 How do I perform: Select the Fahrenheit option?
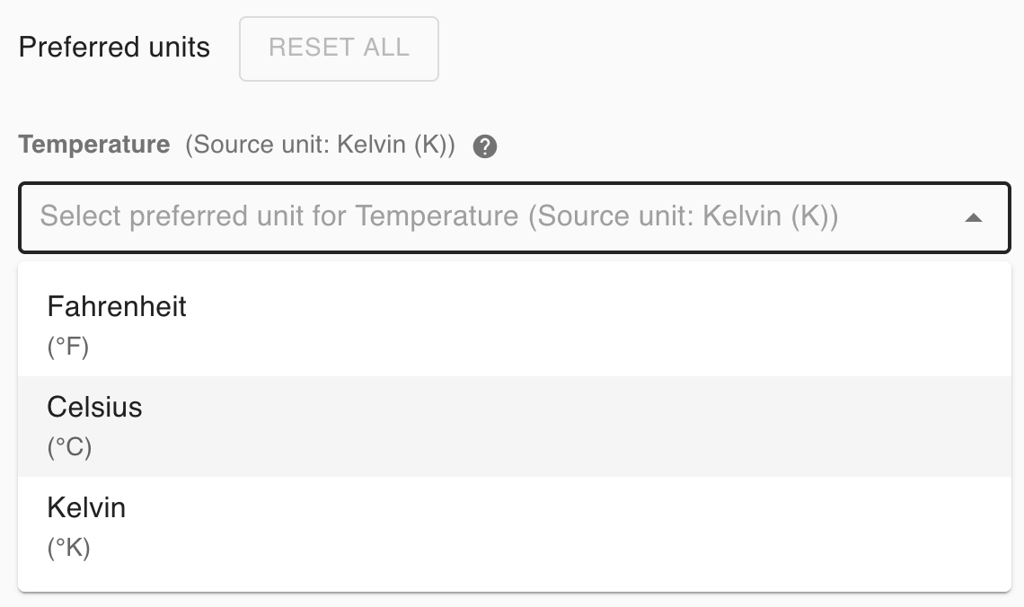117,307
